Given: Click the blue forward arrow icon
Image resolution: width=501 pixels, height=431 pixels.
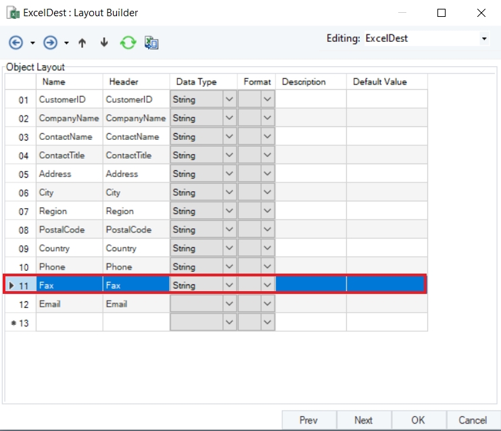Looking at the screenshot, I should (50, 43).
